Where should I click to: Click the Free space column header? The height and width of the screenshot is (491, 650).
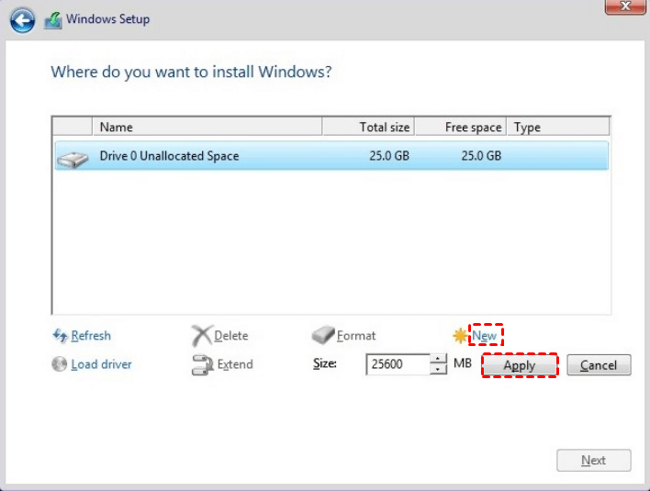pyautogui.click(x=461, y=127)
